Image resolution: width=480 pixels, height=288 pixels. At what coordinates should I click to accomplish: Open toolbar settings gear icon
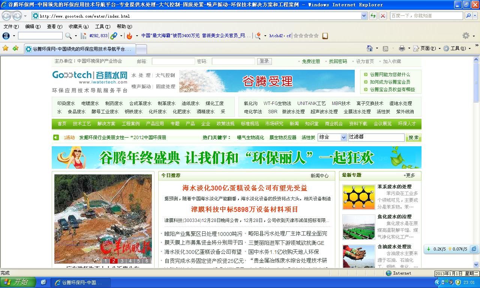[466, 36]
